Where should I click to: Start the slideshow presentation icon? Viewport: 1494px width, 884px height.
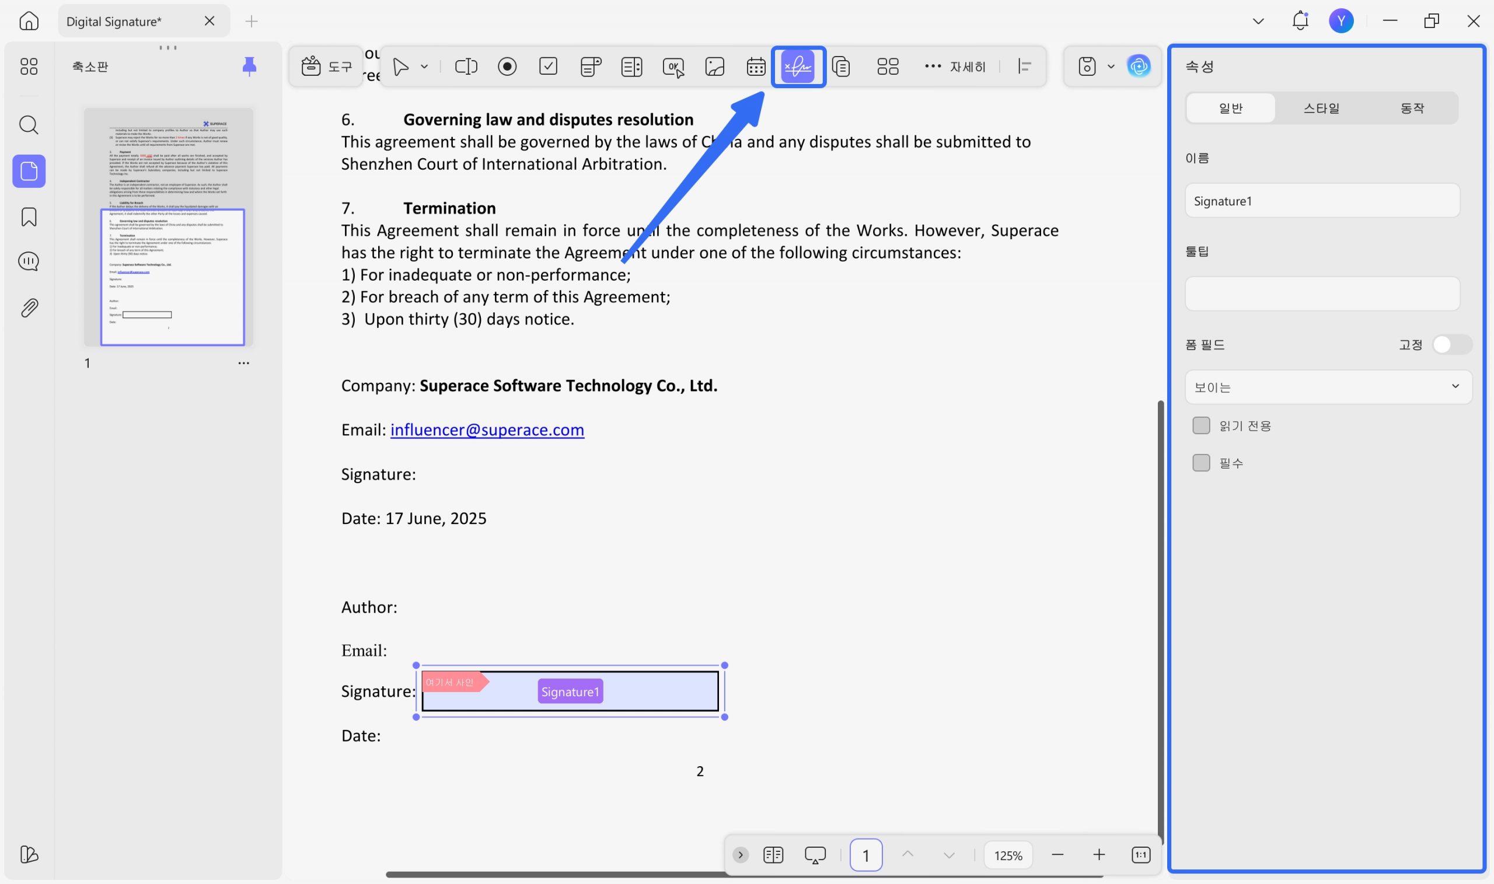pos(815,855)
